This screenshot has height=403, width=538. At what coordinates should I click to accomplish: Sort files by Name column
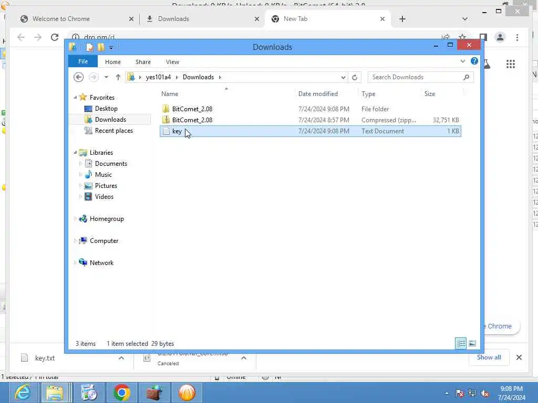(x=170, y=94)
